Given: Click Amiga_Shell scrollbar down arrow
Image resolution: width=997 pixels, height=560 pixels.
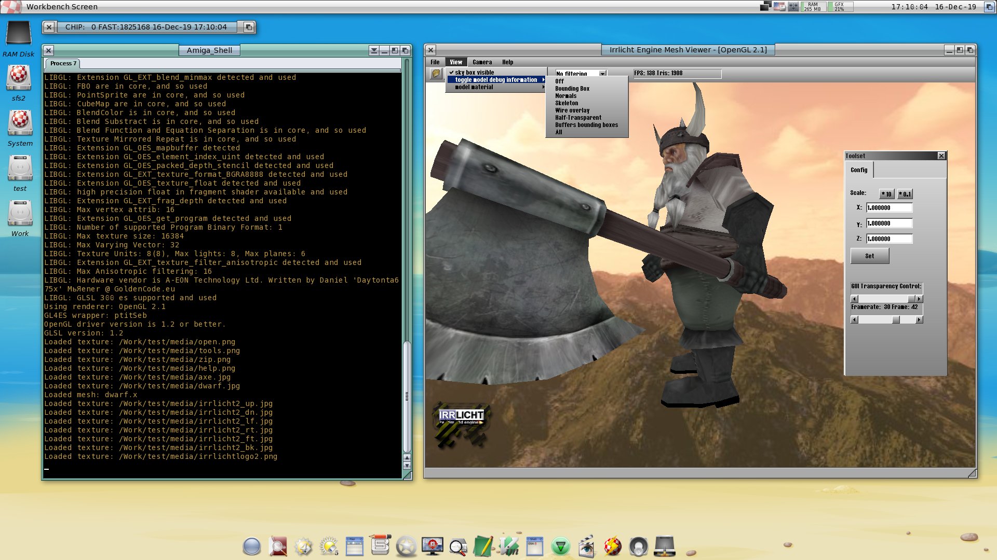Looking at the screenshot, I should [407, 466].
